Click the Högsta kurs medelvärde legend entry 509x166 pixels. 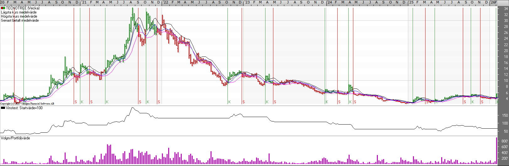pos(19,16)
